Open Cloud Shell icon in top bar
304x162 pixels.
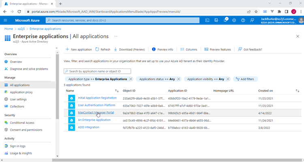[207, 20]
